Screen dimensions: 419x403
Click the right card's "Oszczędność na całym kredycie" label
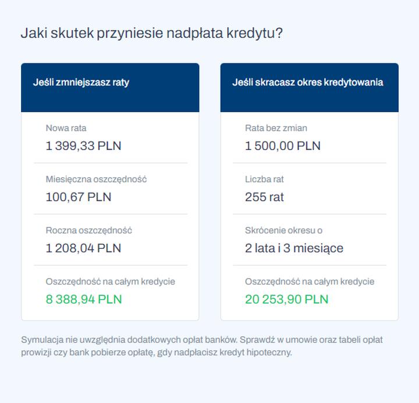point(310,281)
